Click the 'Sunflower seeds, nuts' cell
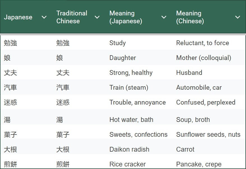This screenshot has height=169, width=246. 208,135
